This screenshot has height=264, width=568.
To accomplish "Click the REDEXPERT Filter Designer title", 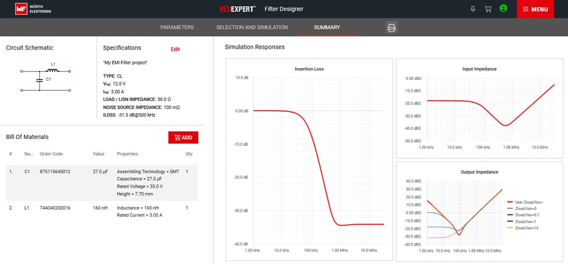I will pos(261,9).
